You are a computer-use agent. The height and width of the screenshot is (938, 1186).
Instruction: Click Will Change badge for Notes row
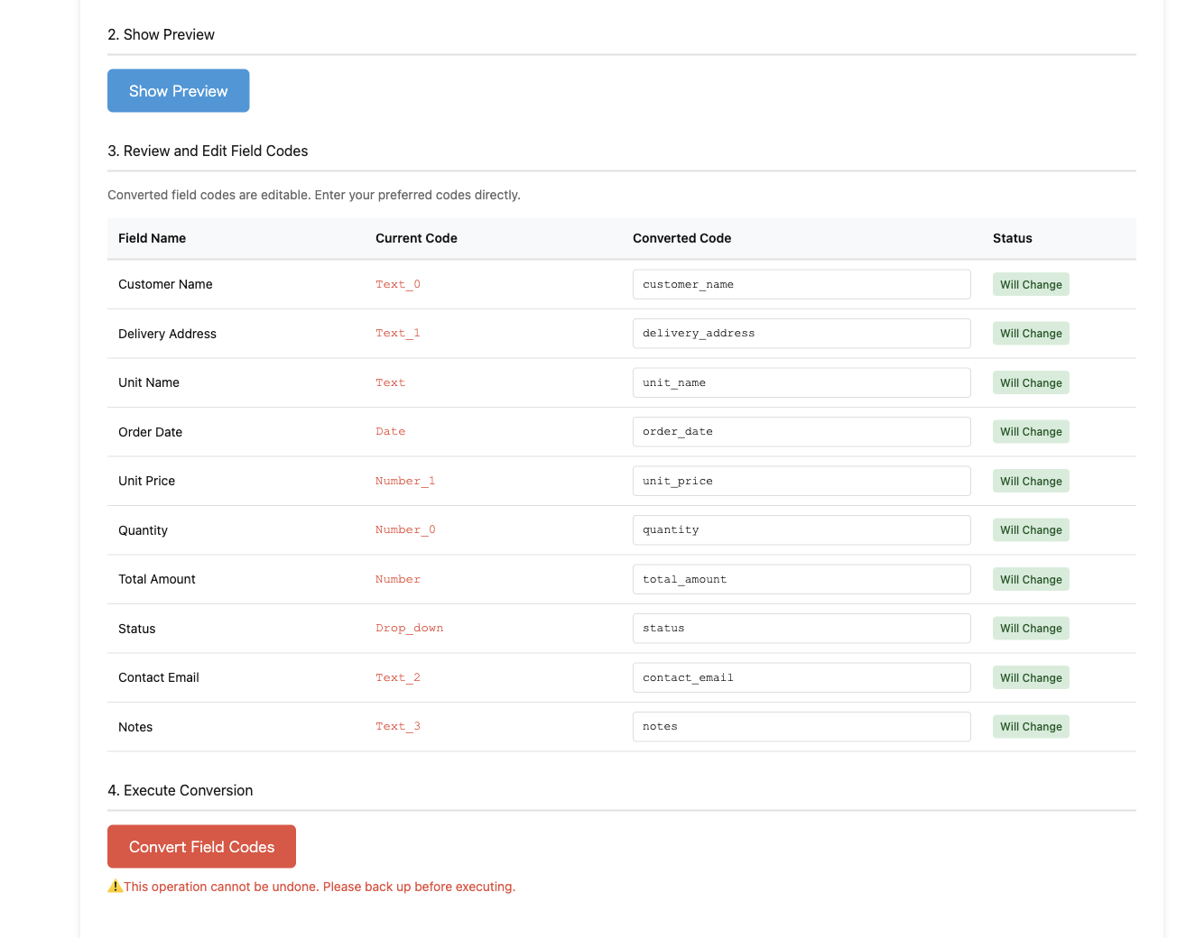(1031, 727)
